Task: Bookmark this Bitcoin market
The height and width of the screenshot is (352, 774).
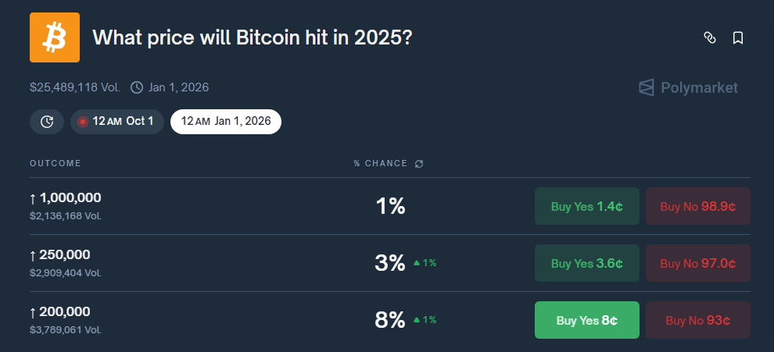Action: [x=738, y=37]
